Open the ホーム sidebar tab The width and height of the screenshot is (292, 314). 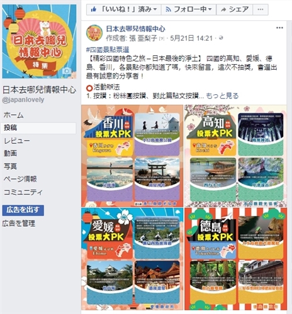click(14, 115)
